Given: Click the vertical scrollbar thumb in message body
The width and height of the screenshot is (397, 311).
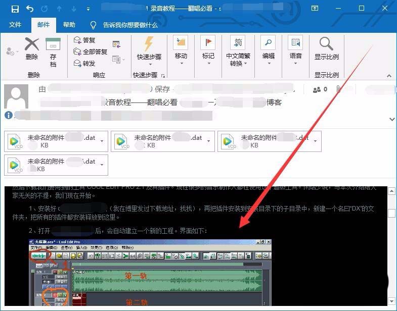Looking at the screenshot, I should tap(391, 213).
